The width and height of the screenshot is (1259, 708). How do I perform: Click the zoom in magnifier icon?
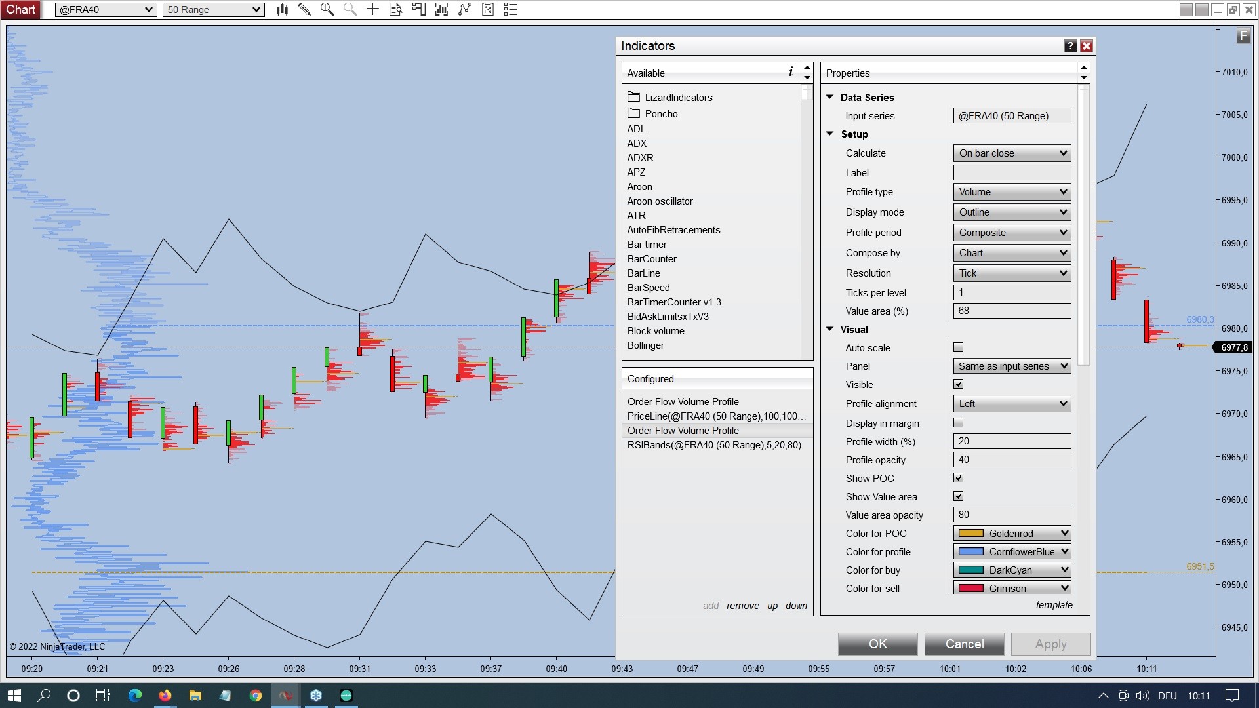click(x=327, y=9)
